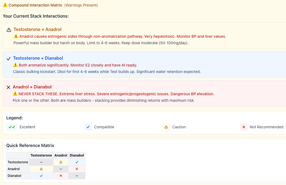
Task: Click the X icon next to Anadrol + Dianabol
Action: 8,87
